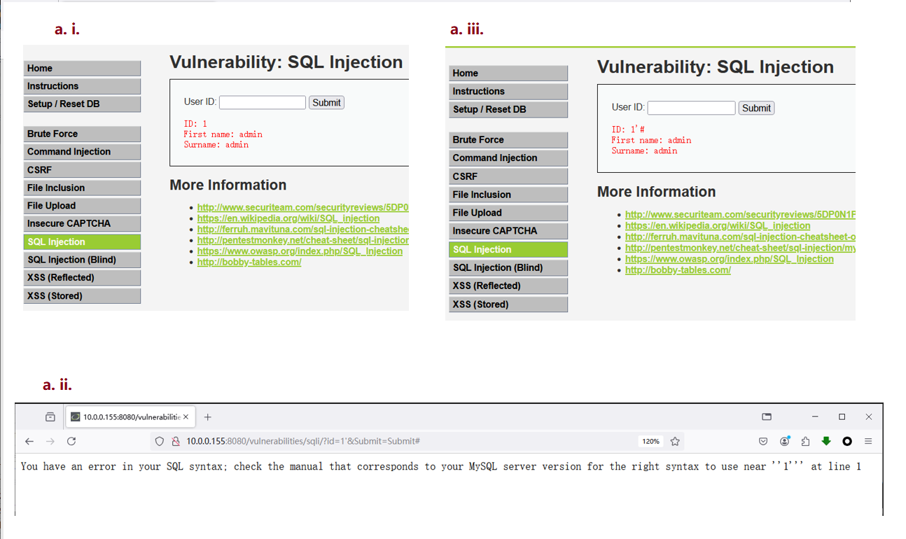Open the extensions puzzle icon
Screen dimensions: 906x539
pyautogui.click(x=805, y=441)
